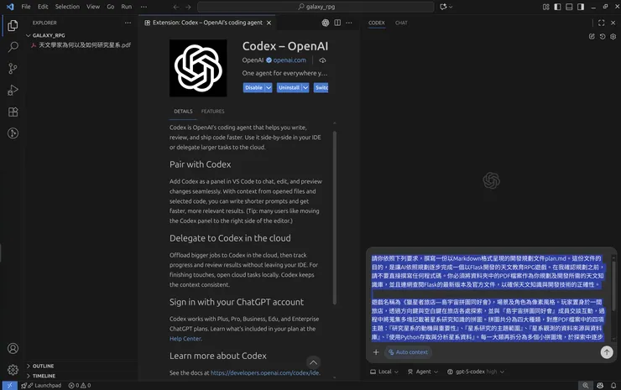Open the View menu
The image size is (621, 390).
coord(93,7)
